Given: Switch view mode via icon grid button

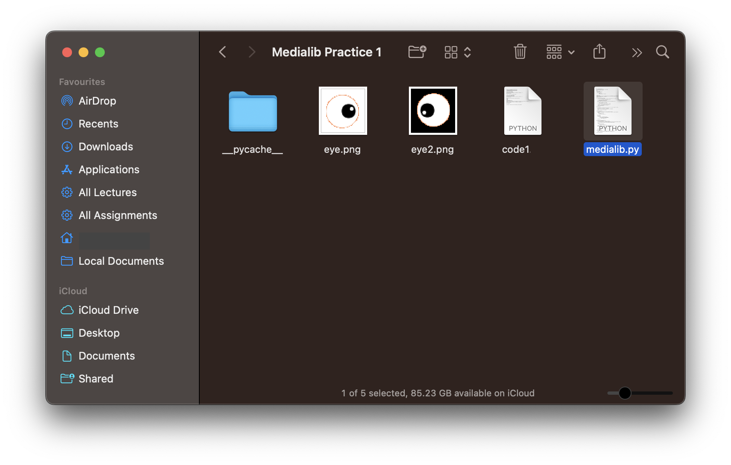Looking at the screenshot, I should (x=451, y=52).
